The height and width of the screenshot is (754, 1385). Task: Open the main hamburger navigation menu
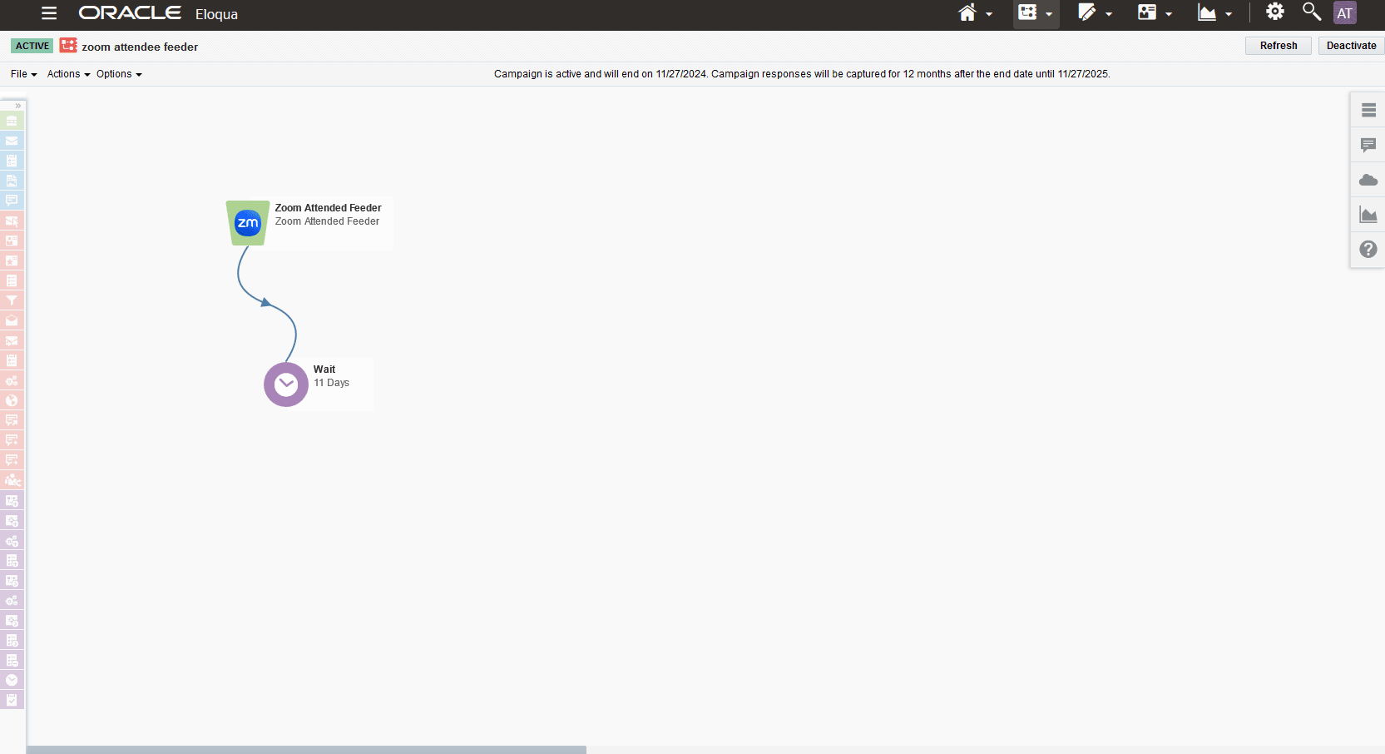coord(49,13)
